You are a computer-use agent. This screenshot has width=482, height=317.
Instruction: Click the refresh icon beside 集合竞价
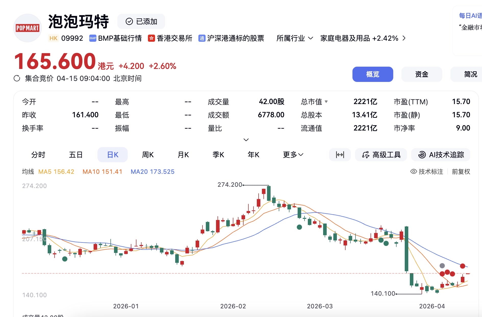pyautogui.click(x=17, y=78)
